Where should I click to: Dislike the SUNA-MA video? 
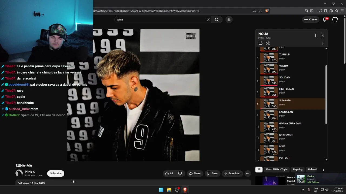180,174
